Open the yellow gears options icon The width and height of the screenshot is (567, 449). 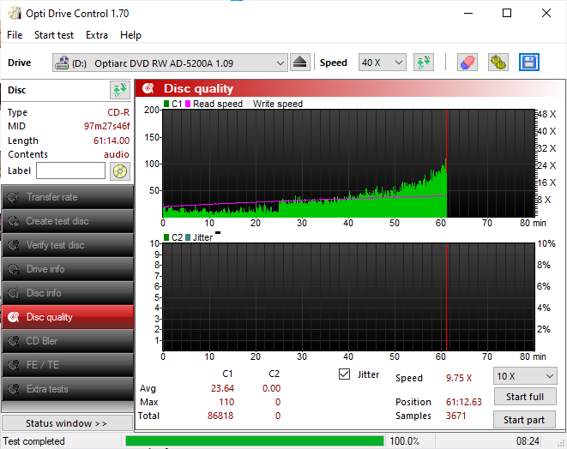pos(498,63)
